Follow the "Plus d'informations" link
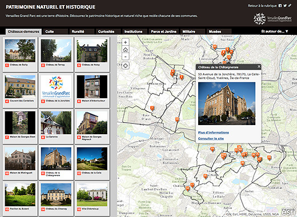Viewport: 297px width, 217px height. pos(214,132)
